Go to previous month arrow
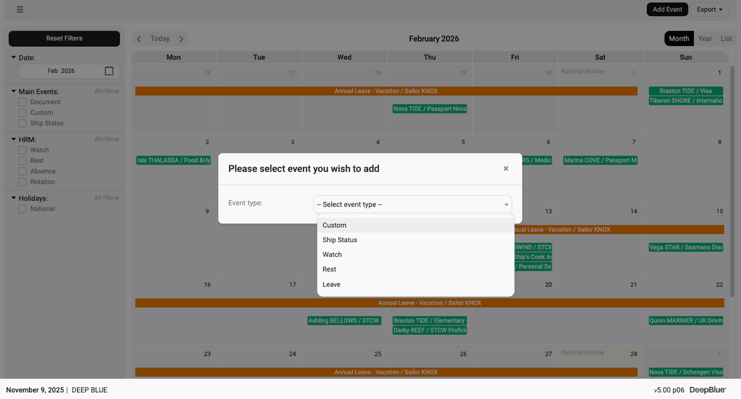This screenshot has width=741, height=399. click(139, 39)
